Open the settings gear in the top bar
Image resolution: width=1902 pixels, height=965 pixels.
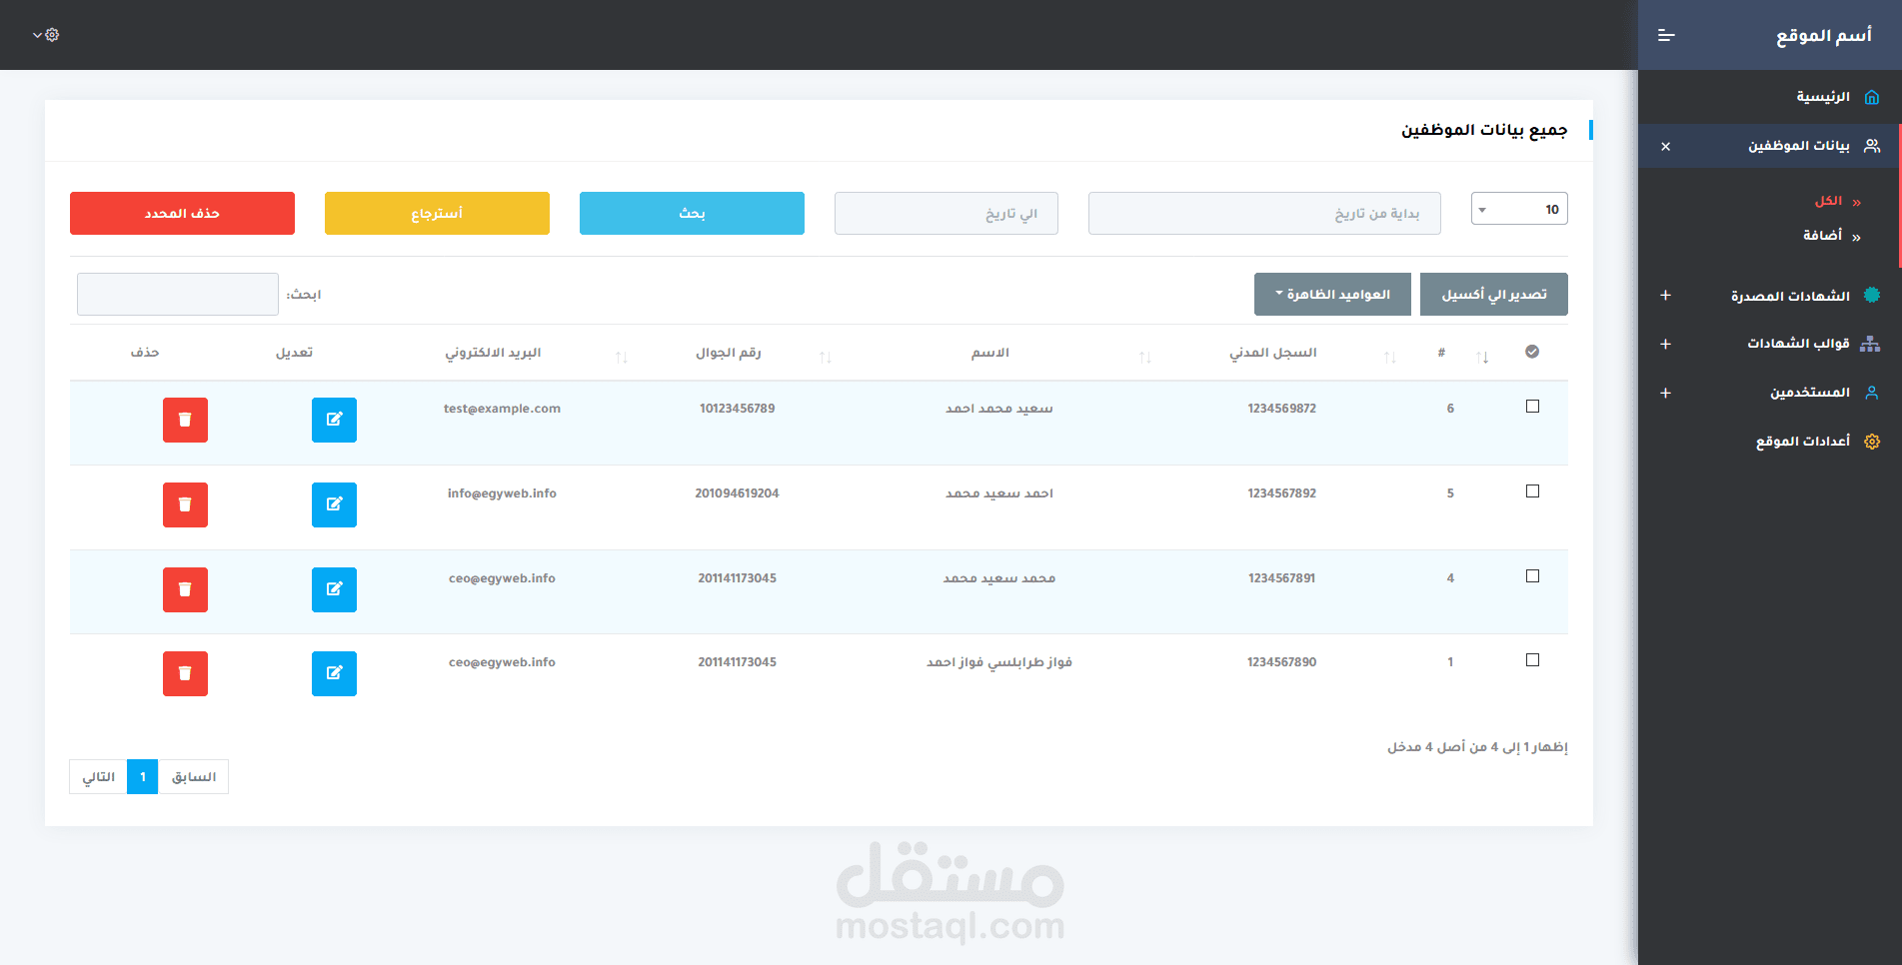(52, 35)
